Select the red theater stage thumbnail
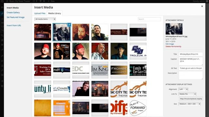209x117 pixels. tap(42, 32)
